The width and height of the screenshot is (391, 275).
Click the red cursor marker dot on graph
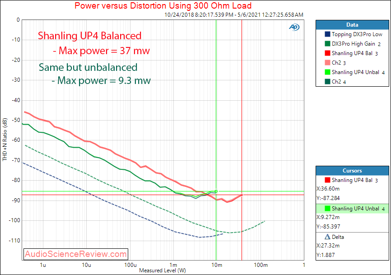(242, 195)
